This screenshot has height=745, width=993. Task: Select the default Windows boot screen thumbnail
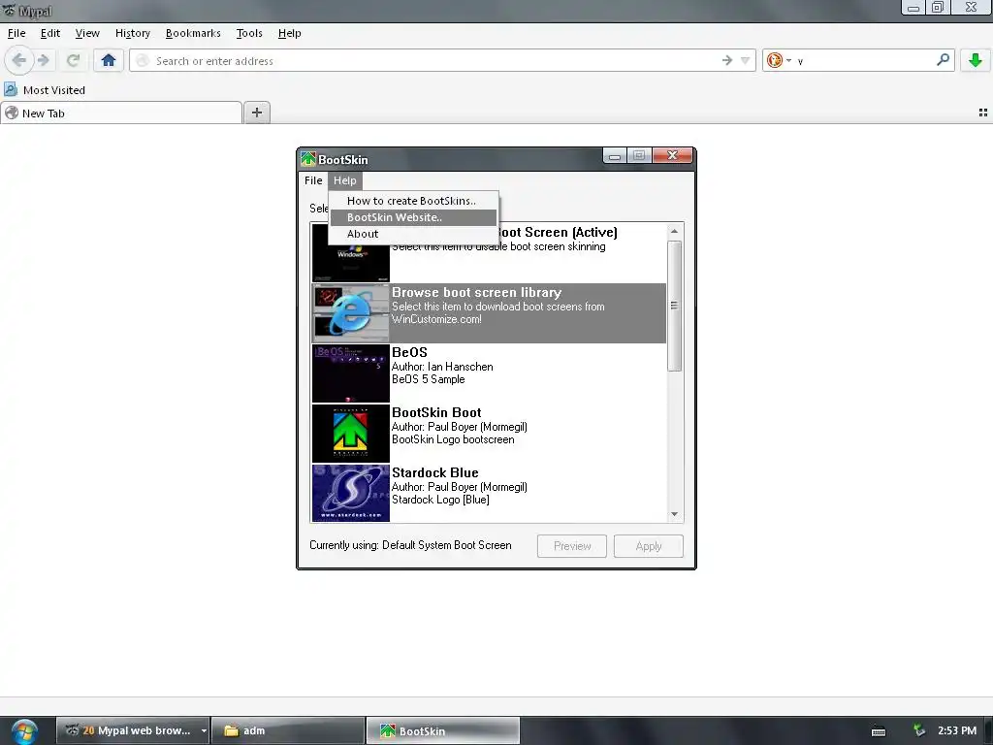[x=350, y=262]
